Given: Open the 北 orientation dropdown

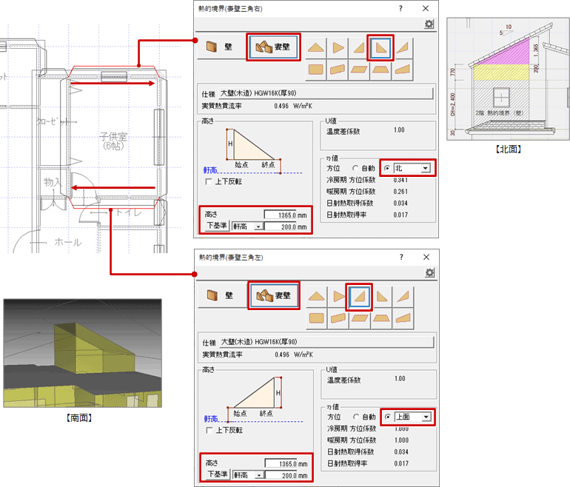Looking at the screenshot, I should [425, 168].
